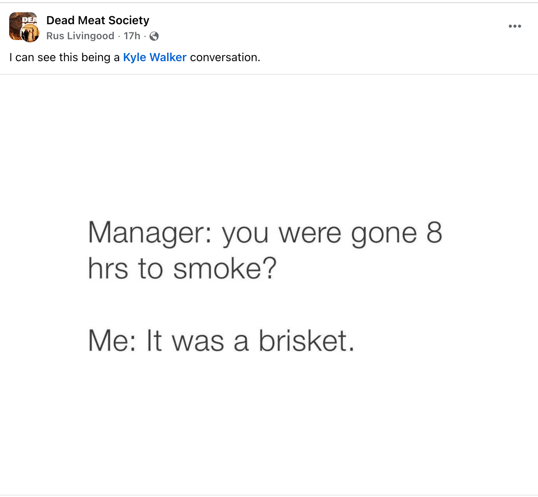This screenshot has height=497, width=538.
Task: Open the Dead Meat Society group name link
Action: point(98,20)
